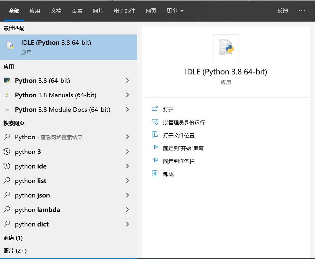Choose 卸载 to uninstall IDLE

168,174
